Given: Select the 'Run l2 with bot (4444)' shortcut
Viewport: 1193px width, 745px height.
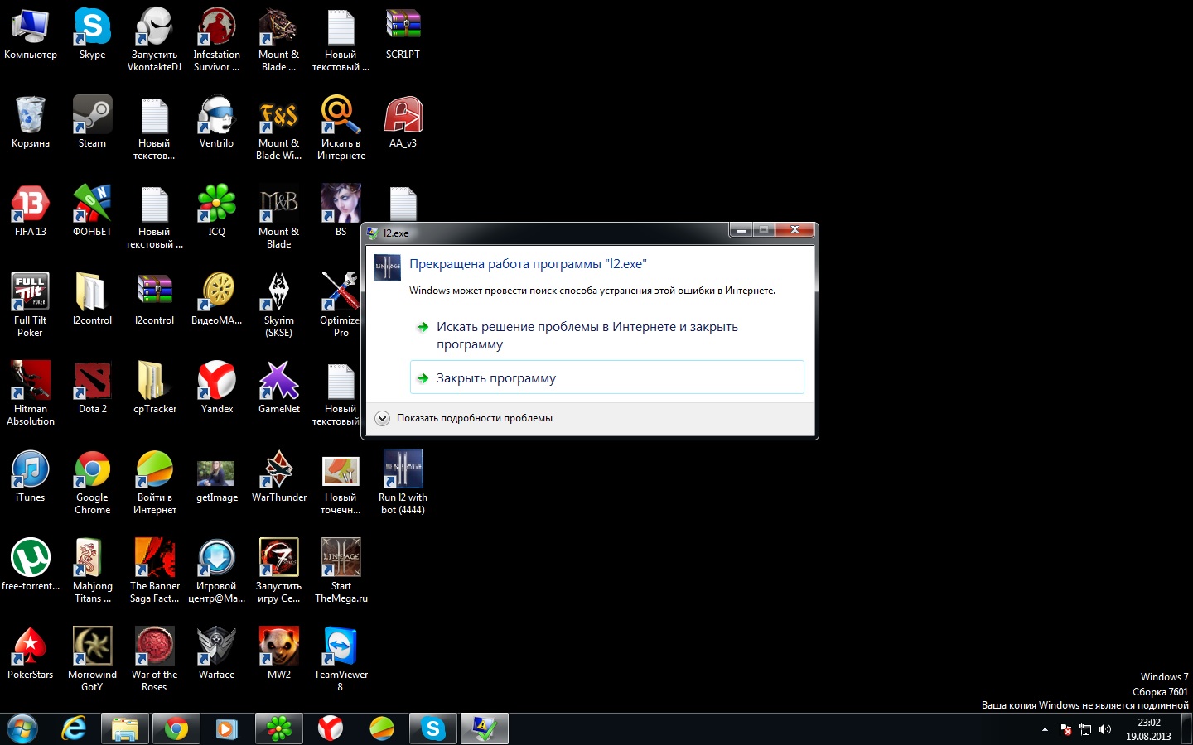Looking at the screenshot, I should 403,483.
